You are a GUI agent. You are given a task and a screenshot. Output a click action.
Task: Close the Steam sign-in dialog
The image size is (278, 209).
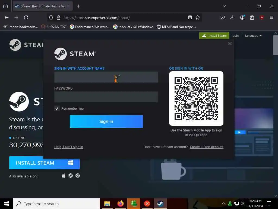point(230,44)
